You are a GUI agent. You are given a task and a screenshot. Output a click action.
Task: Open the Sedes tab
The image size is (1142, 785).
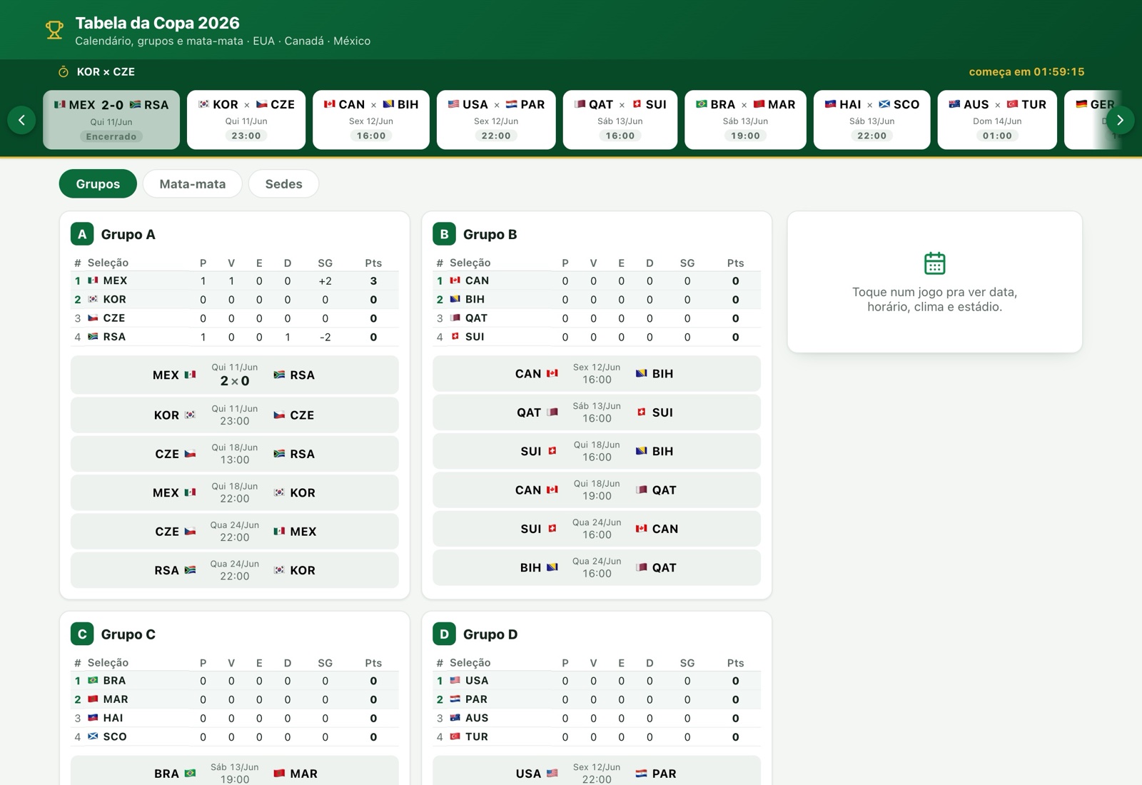(x=283, y=183)
